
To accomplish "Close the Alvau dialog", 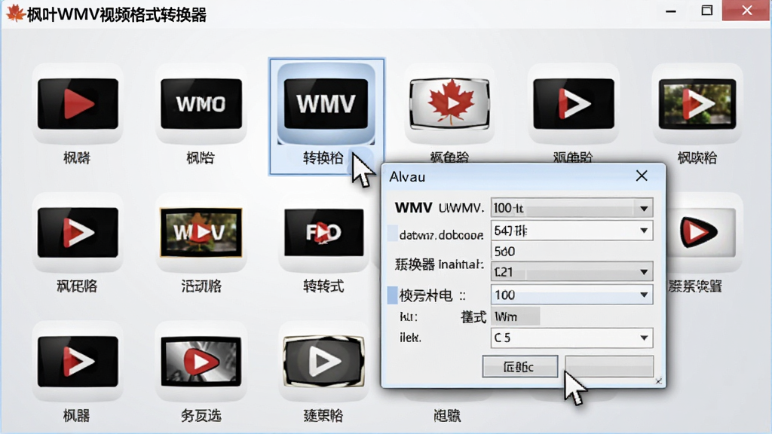I will click(642, 176).
